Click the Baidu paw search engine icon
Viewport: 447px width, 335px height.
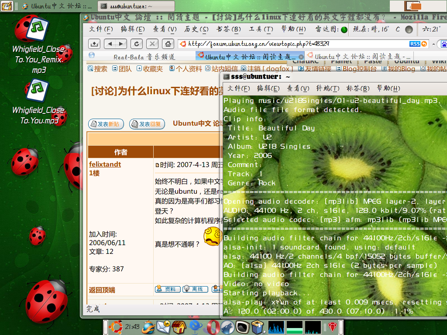444,44
